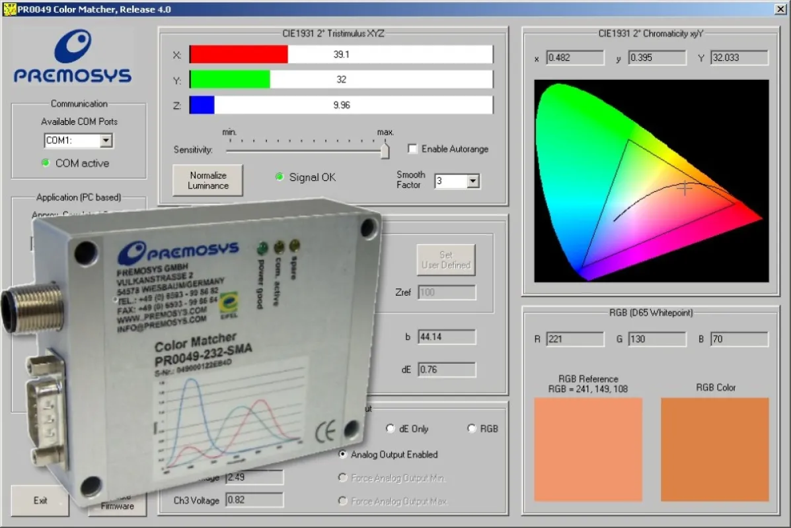Screen dimensions: 791x528
Task: Click the B value field showing 70
Action: coord(739,339)
